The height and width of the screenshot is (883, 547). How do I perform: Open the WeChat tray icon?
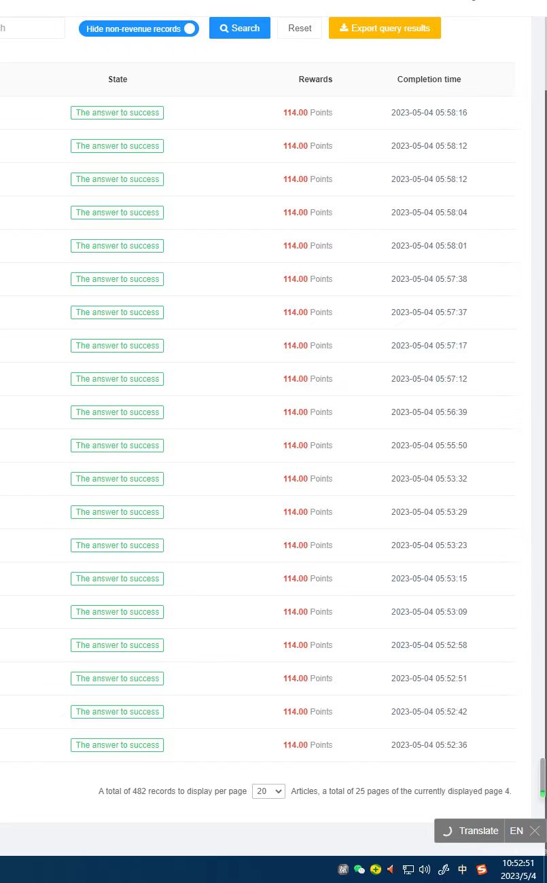click(359, 869)
